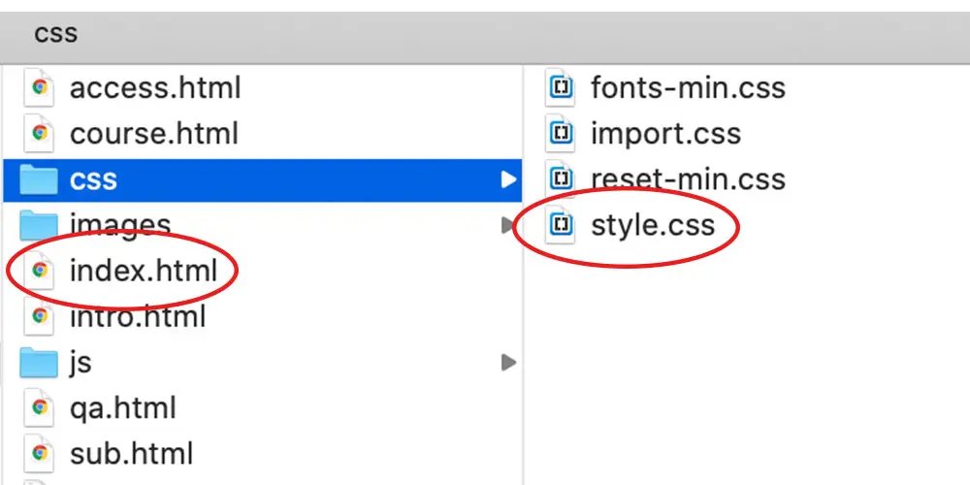Click the Chrome icon beside qa.html
This screenshot has width=970, height=485.
pos(39,408)
